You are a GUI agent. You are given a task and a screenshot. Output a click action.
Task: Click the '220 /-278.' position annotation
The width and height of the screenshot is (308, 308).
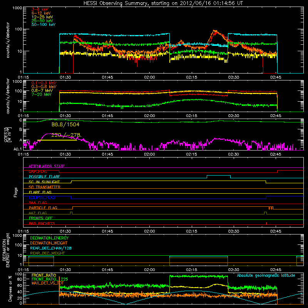click(x=66, y=135)
